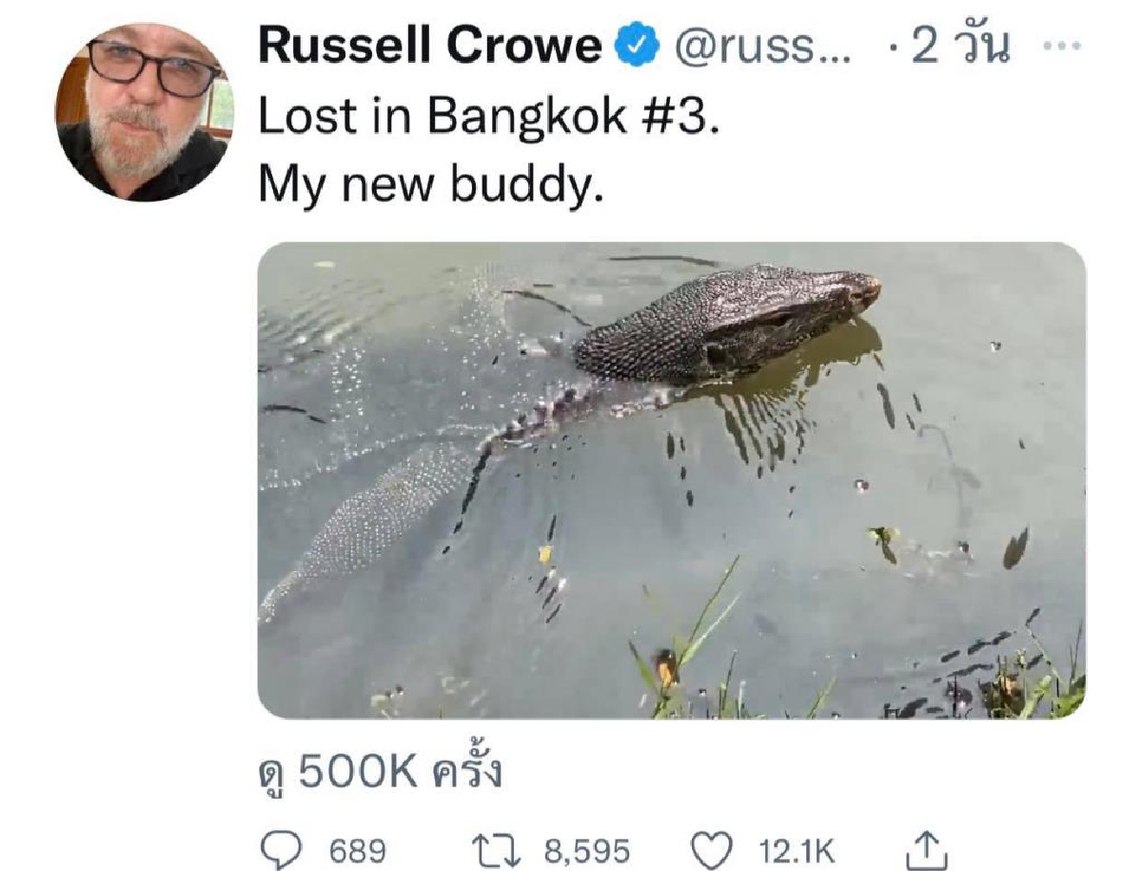Viewport: 1142px width, 871px height.
Task: Click the 8,595 retweets count
Action: click(587, 851)
